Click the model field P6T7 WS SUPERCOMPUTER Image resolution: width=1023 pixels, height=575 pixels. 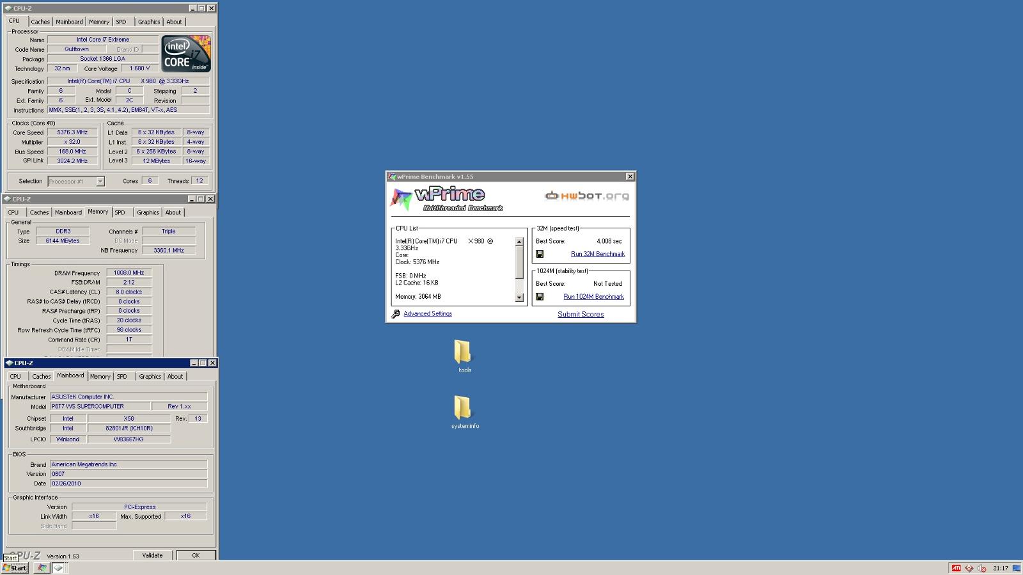pos(100,407)
